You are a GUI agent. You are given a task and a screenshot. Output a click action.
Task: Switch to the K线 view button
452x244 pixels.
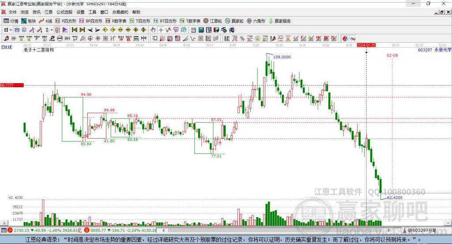[x=45, y=21]
